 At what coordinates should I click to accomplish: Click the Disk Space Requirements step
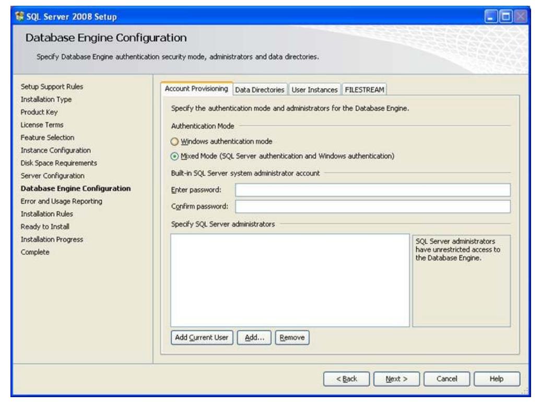58,163
